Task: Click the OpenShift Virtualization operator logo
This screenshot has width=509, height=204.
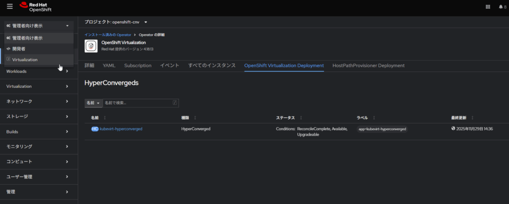Action: (x=91, y=46)
